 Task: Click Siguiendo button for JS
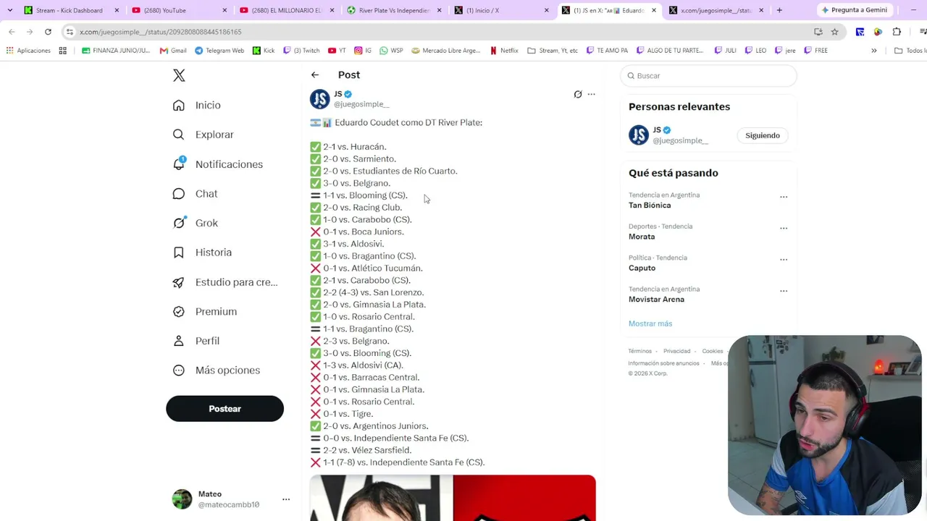coord(763,135)
